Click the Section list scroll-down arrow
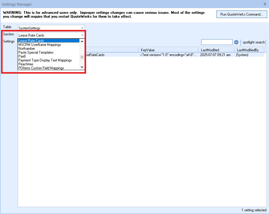The image size is (269, 214). click(82, 68)
